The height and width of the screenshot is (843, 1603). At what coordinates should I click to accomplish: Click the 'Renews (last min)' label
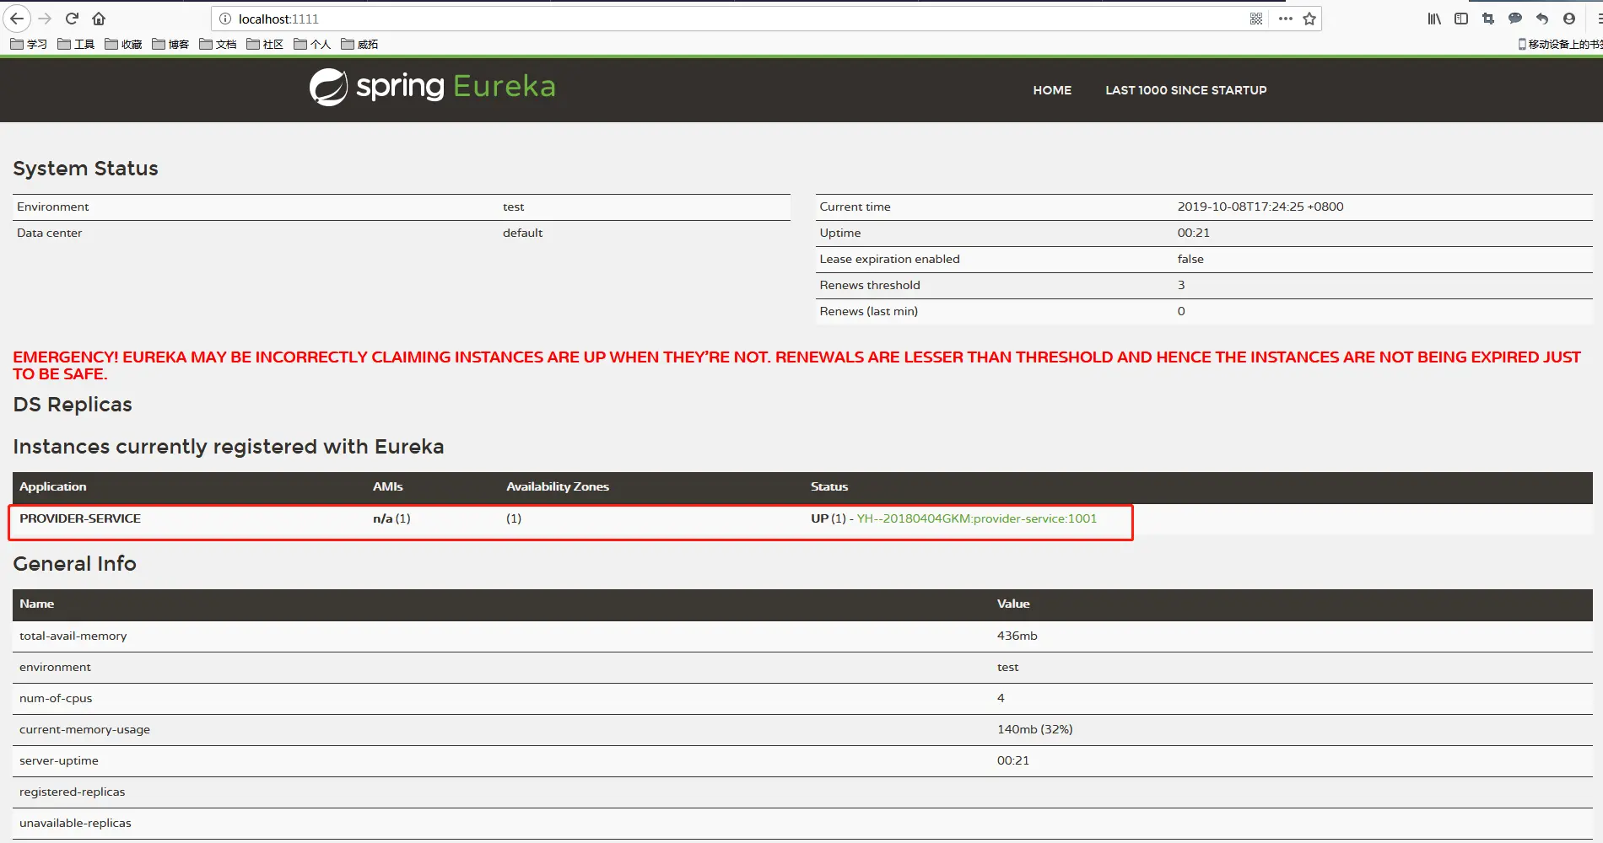click(x=869, y=311)
